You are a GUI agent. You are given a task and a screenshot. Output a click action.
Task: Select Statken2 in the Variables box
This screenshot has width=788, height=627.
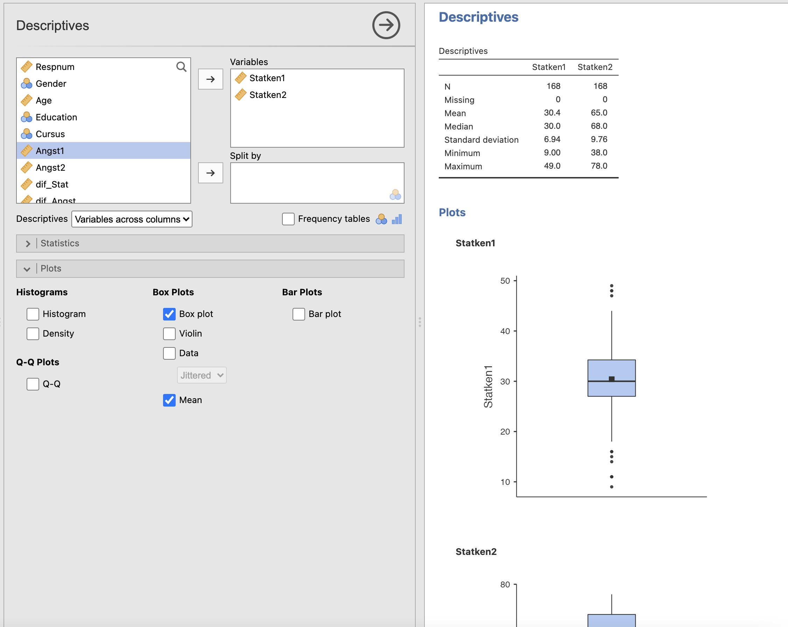[x=268, y=95]
